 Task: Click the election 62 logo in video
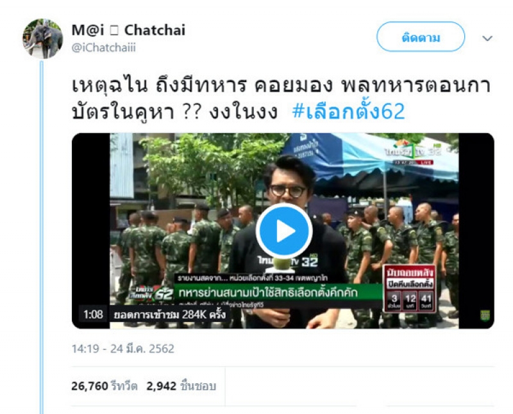151,294
